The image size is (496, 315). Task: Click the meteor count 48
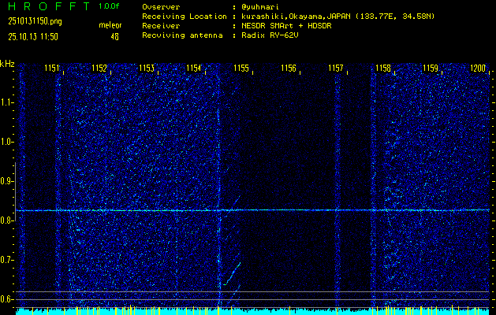click(114, 37)
